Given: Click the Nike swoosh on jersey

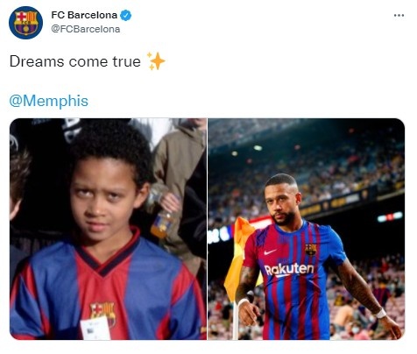Looking at the screenshot, I should pos(270,251).
